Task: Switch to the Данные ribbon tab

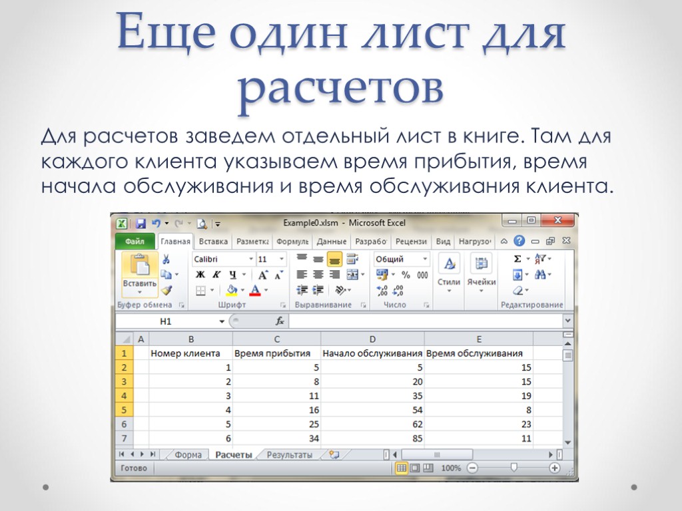Action: coord(332,242)
